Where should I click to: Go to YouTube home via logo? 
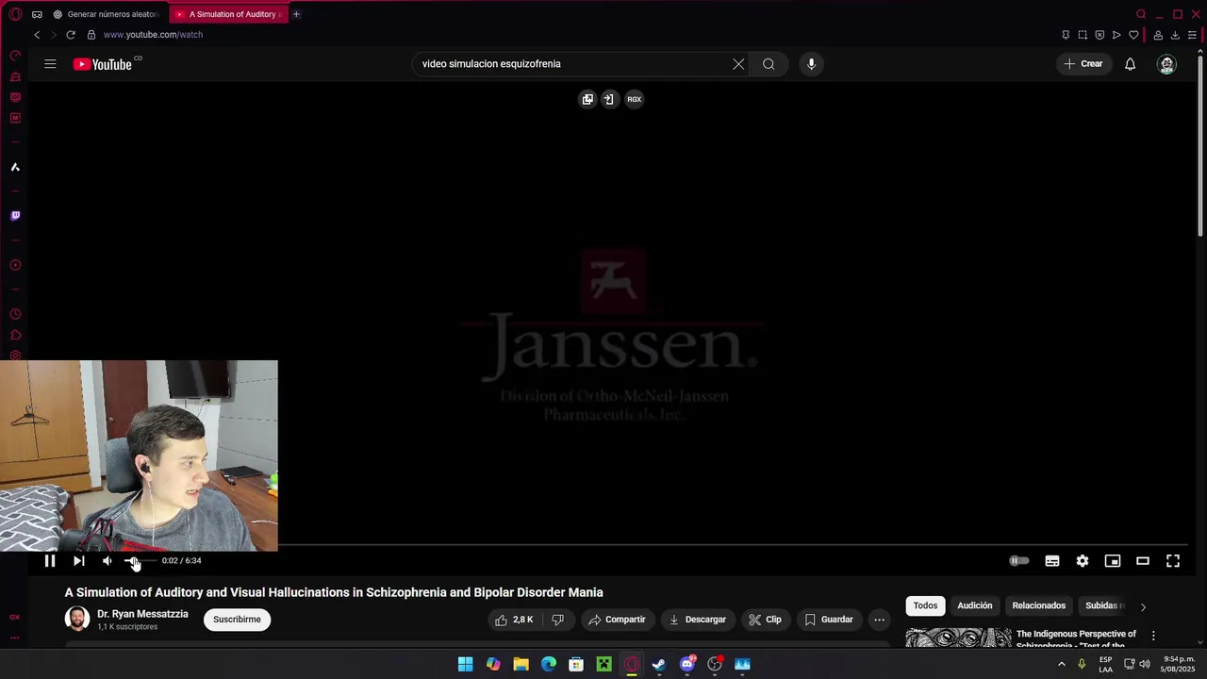[103, 64]
